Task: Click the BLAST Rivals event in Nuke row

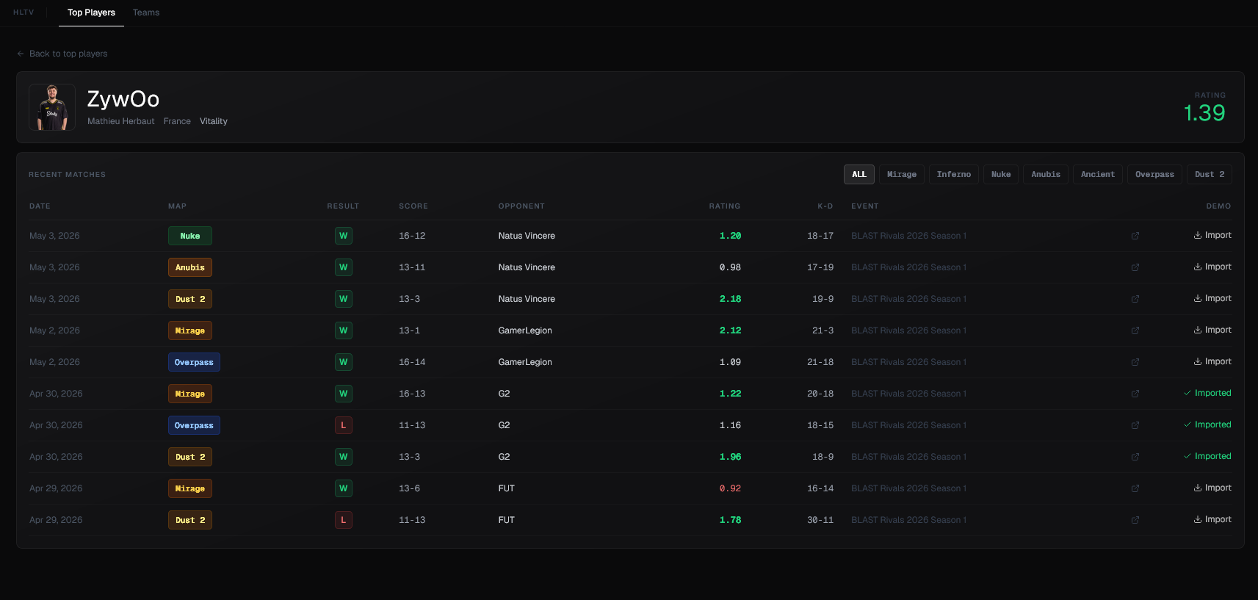Action: (908, 236)
